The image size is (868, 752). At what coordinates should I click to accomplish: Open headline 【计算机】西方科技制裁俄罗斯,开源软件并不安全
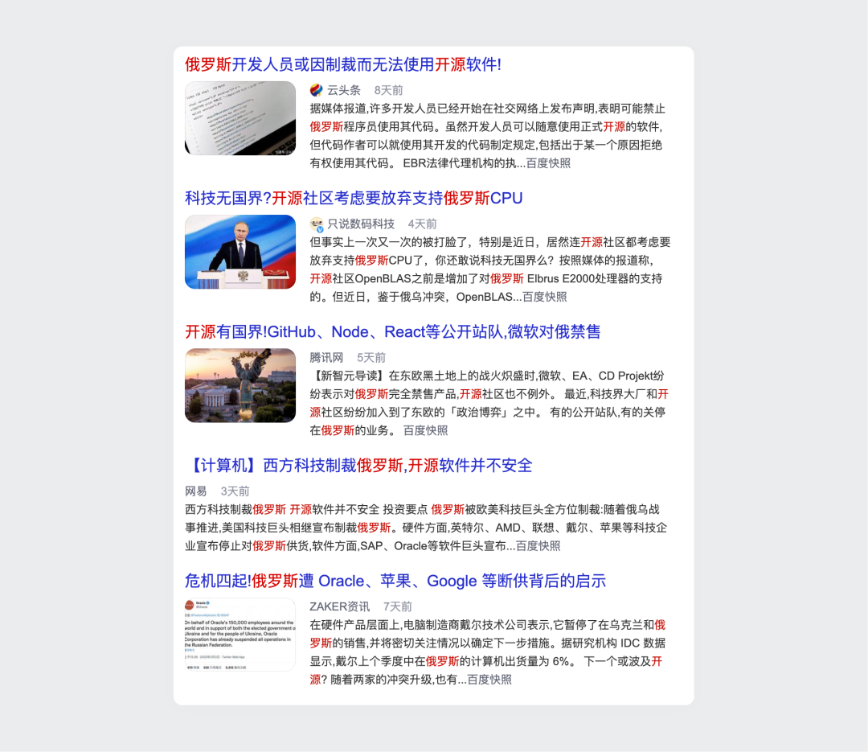coord(358,465)
